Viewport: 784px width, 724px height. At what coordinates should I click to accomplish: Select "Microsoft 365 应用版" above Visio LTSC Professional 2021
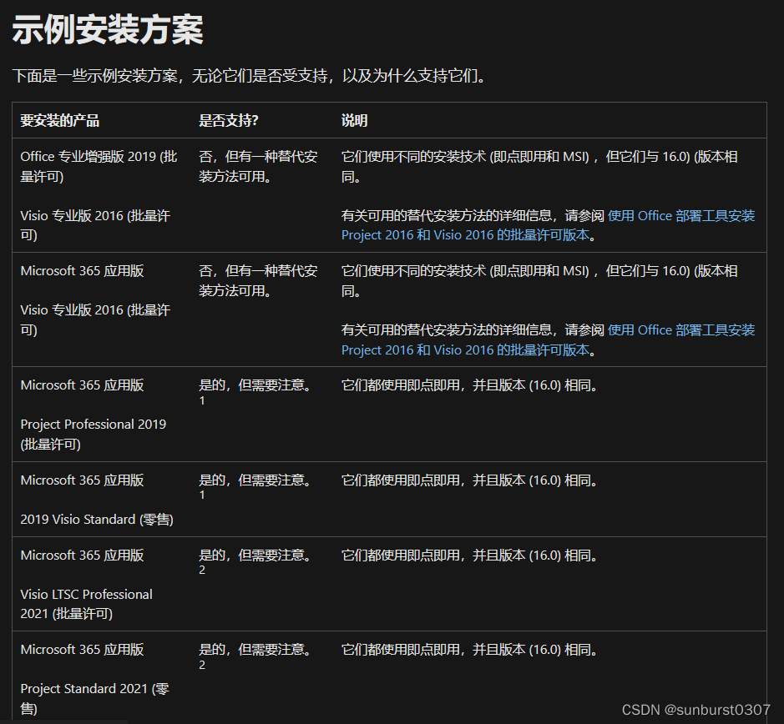82,556
